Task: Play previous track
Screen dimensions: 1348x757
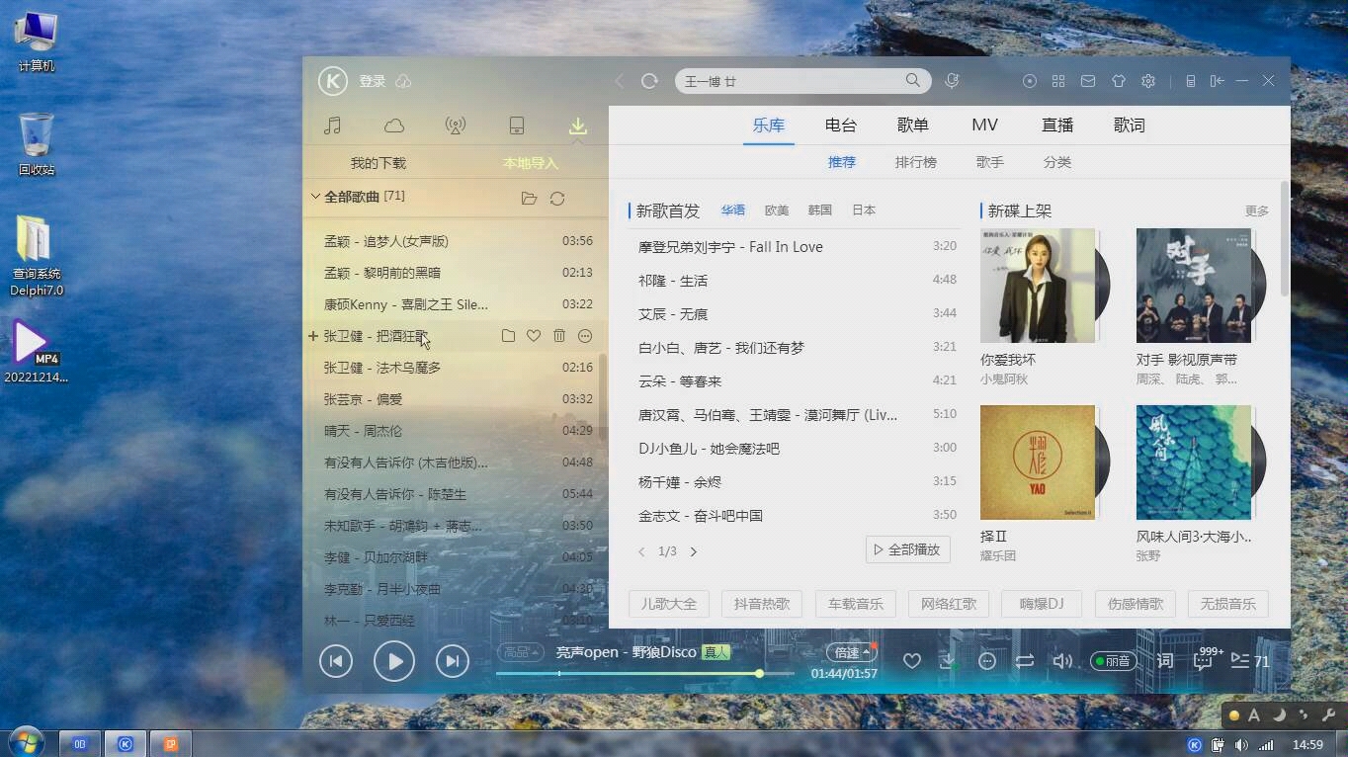Action: click(336, 661)
